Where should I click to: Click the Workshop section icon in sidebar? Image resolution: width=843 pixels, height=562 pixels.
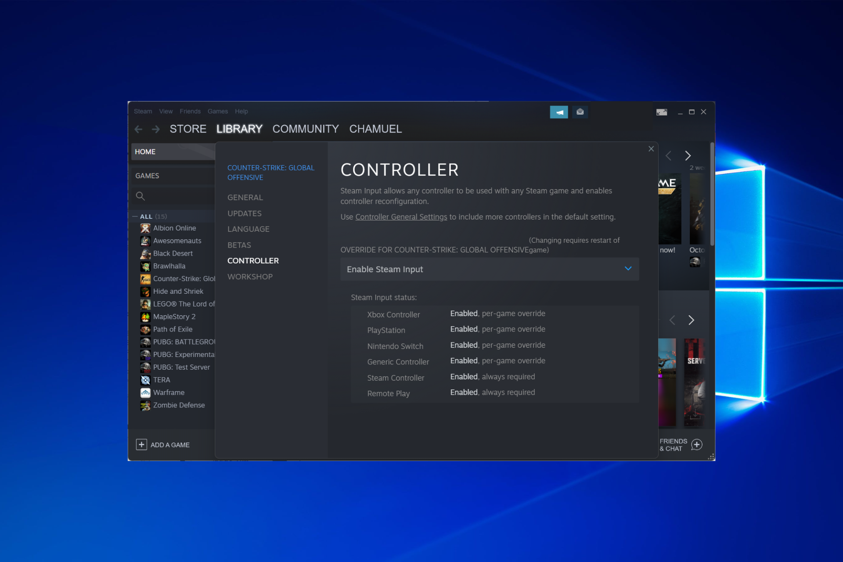[250, 276]
